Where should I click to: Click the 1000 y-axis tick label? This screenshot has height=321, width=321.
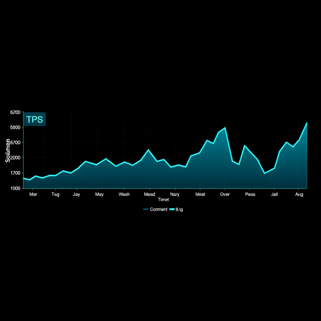15,188
